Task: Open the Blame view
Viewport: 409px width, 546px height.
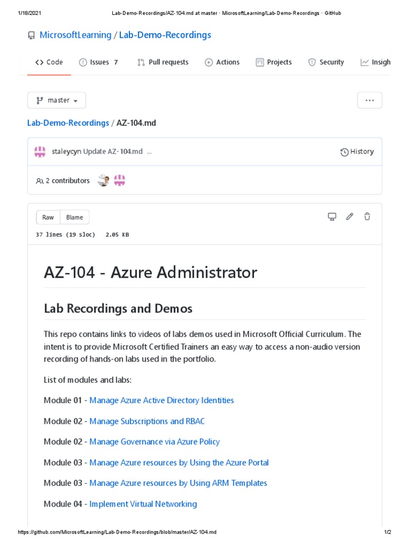Action: [x=75, y=218]
